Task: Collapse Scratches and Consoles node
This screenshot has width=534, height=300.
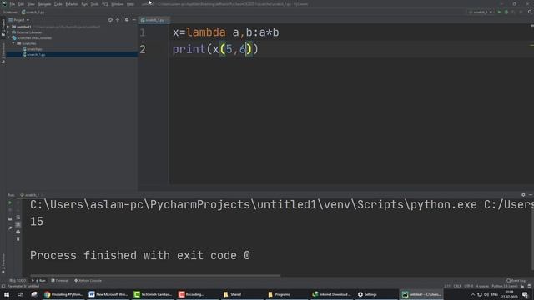Action: tap(8, 37)
